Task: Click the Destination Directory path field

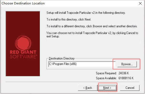Action: pos(82,64)
